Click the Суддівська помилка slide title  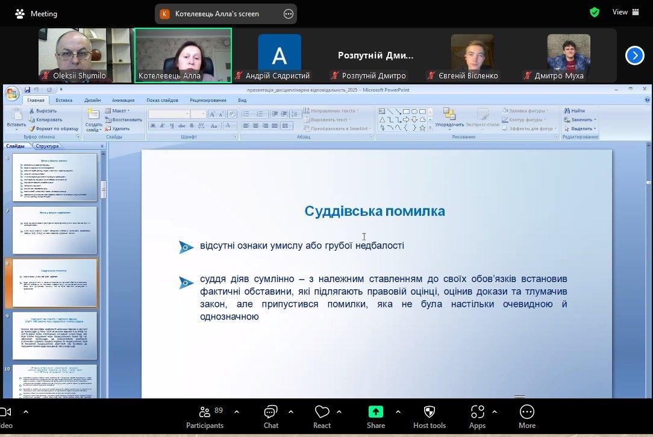[x=375, y=211]
